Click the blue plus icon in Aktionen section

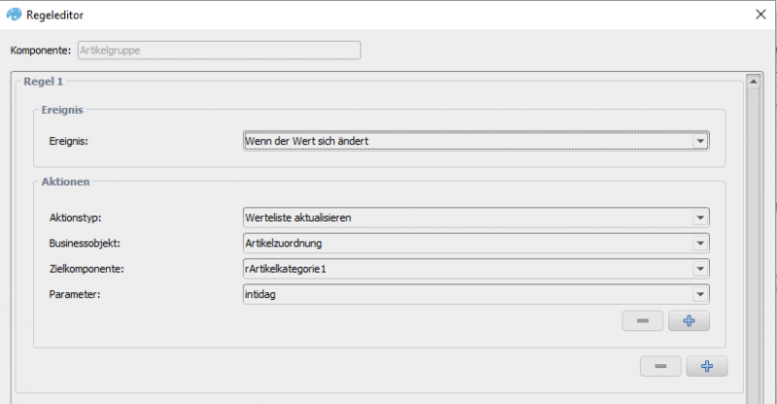(689, 320)
